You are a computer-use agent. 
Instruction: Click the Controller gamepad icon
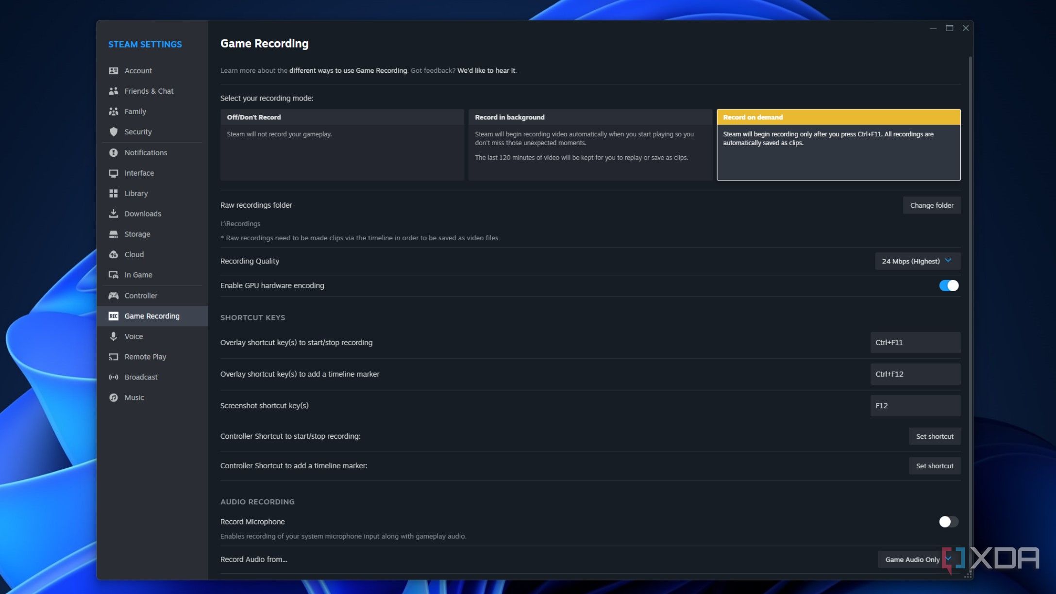click(x=113, y=296)
